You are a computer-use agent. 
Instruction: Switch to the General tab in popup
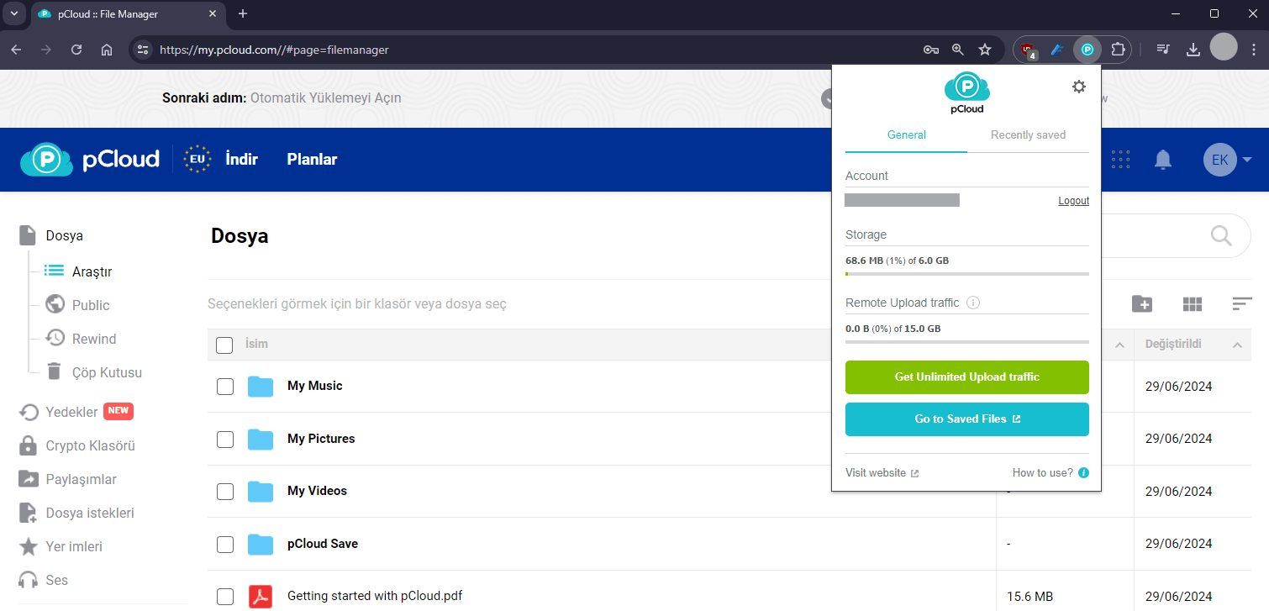906,134
